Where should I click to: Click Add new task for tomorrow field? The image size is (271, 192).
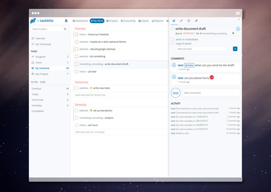(x=121, y=95)
